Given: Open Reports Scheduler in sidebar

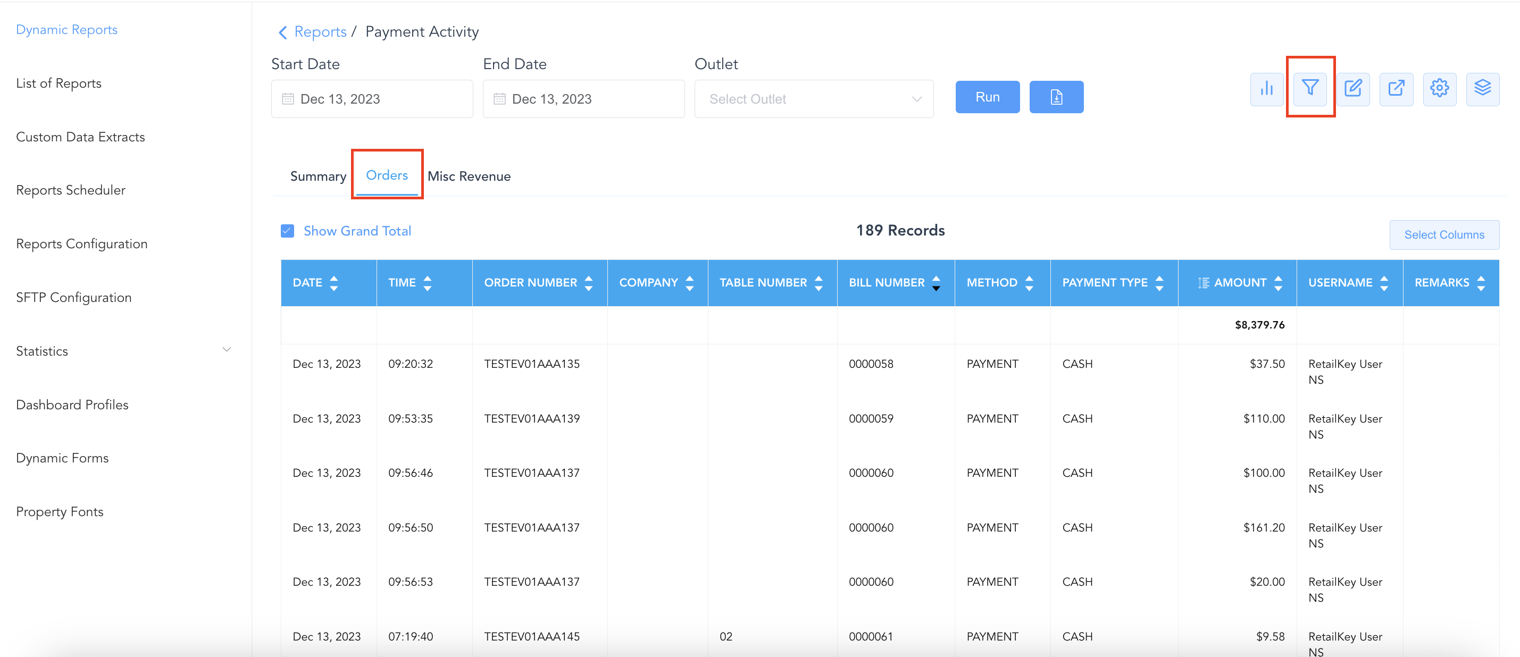Looking at the screenshot, I should coord(71,190).
